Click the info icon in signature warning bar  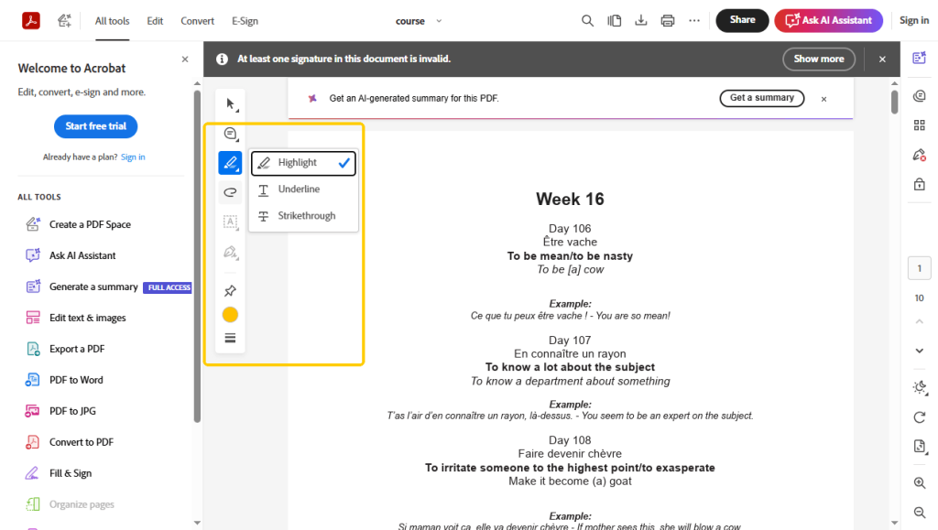222,59
